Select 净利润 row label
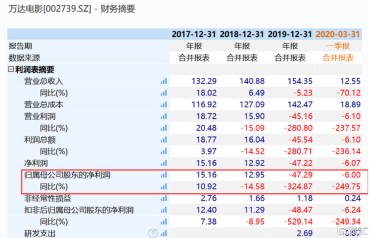 click(36, 163)
